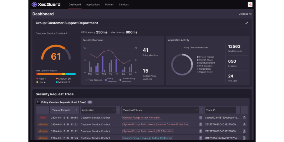284x142 pixels.
Task: View trace document for the High severity row
Action: click(244, 118)
